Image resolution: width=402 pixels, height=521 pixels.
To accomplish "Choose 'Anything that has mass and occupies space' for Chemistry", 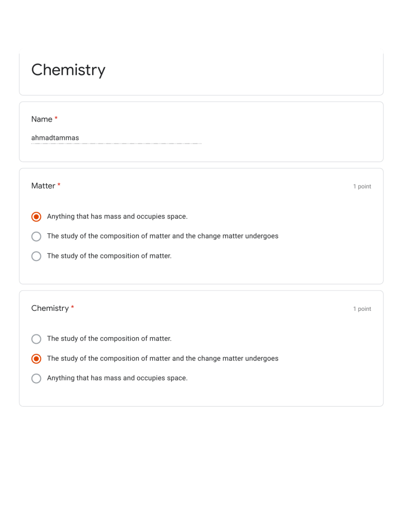I will coord(36,378).
